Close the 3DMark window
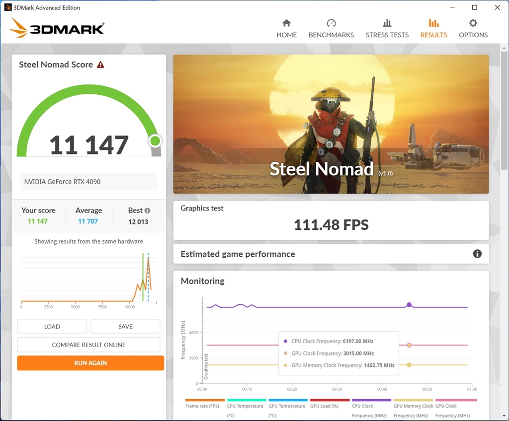 tap(497, 7)
